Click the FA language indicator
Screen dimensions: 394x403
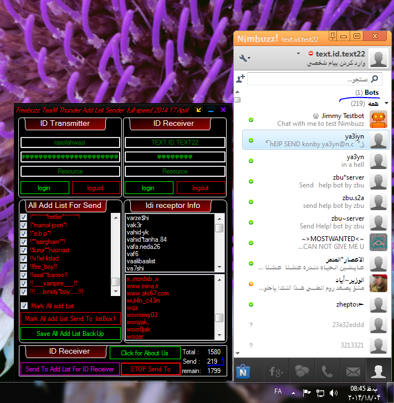(278, 391)
